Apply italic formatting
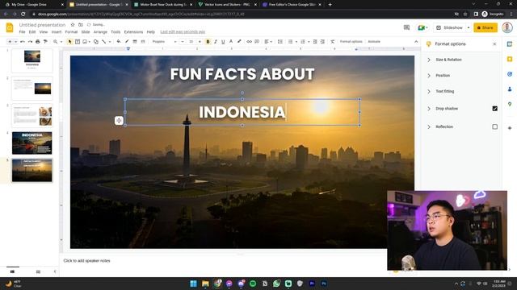This screenshot has height=290, width=517. [216, 42]
